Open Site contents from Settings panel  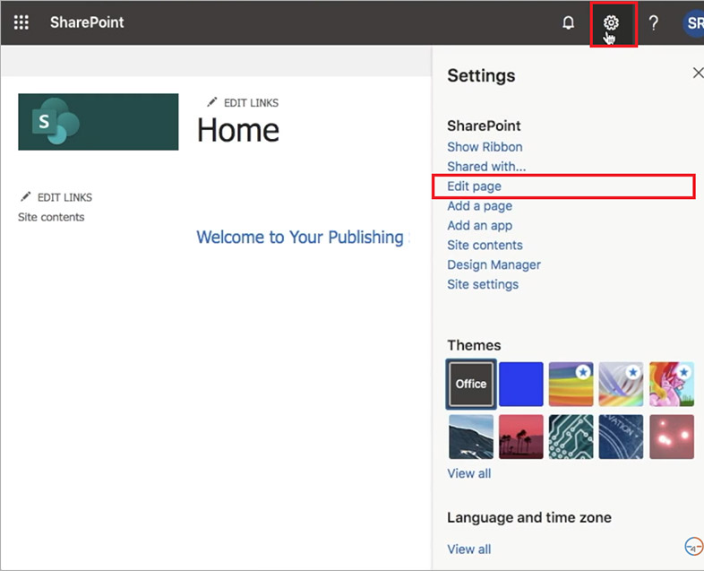[x=485, y=245]
